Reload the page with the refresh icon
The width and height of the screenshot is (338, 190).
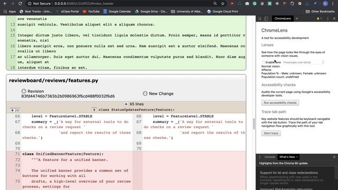[x=20, y=4]
